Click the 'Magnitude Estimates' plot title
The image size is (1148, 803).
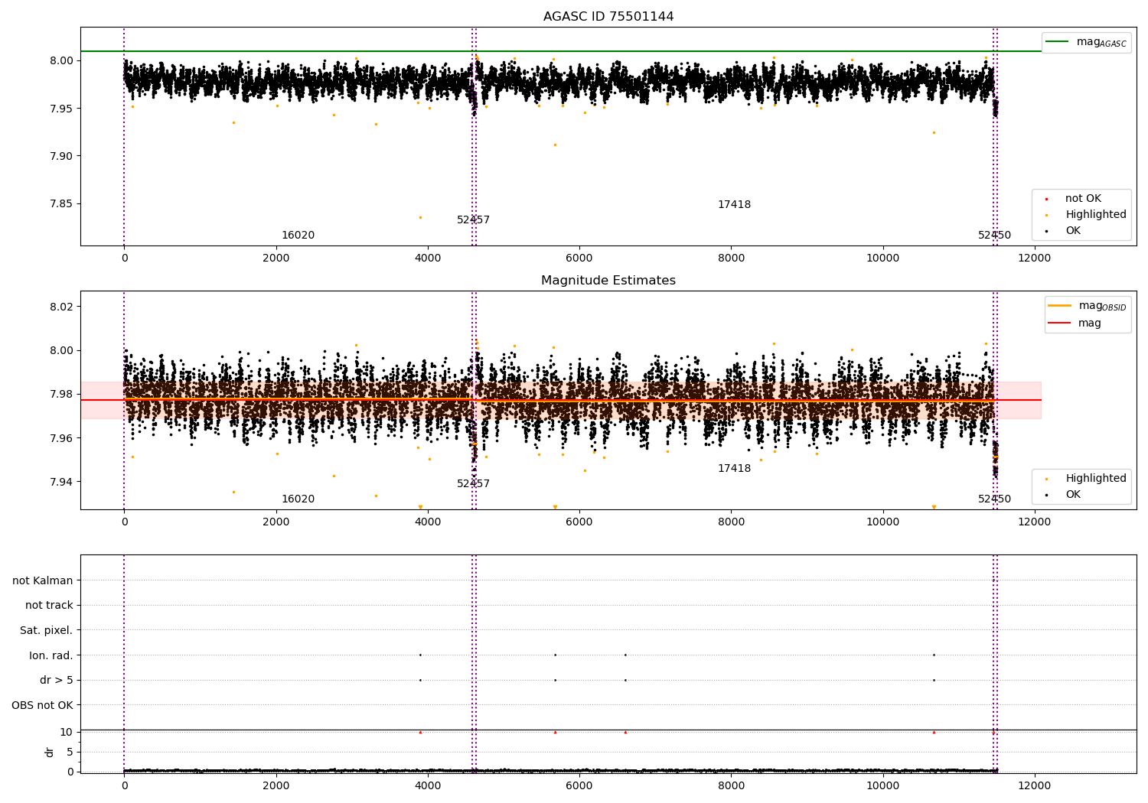608,281
